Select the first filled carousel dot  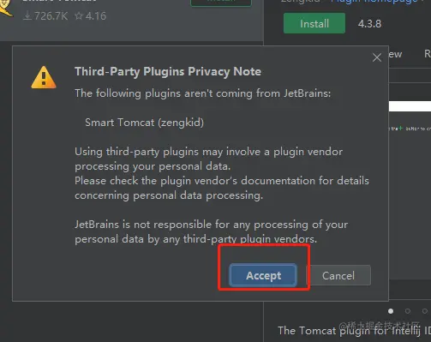click(x=391, y=311)
